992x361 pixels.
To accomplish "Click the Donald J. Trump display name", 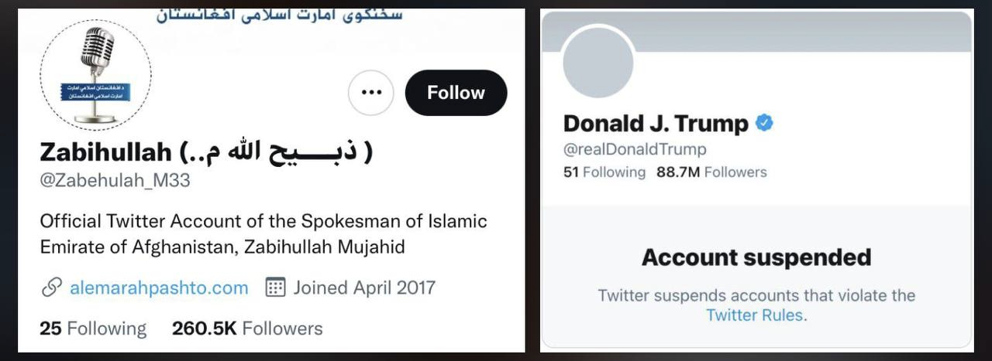I will point(656,124).
